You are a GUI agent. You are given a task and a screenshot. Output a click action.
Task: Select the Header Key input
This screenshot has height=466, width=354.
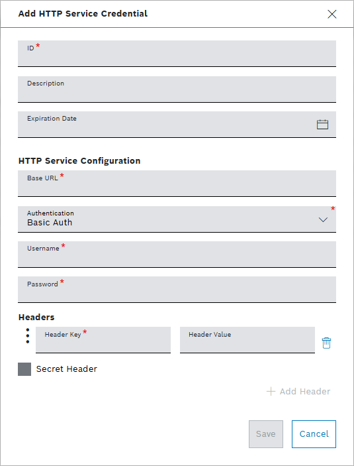[x=103, y=340]
